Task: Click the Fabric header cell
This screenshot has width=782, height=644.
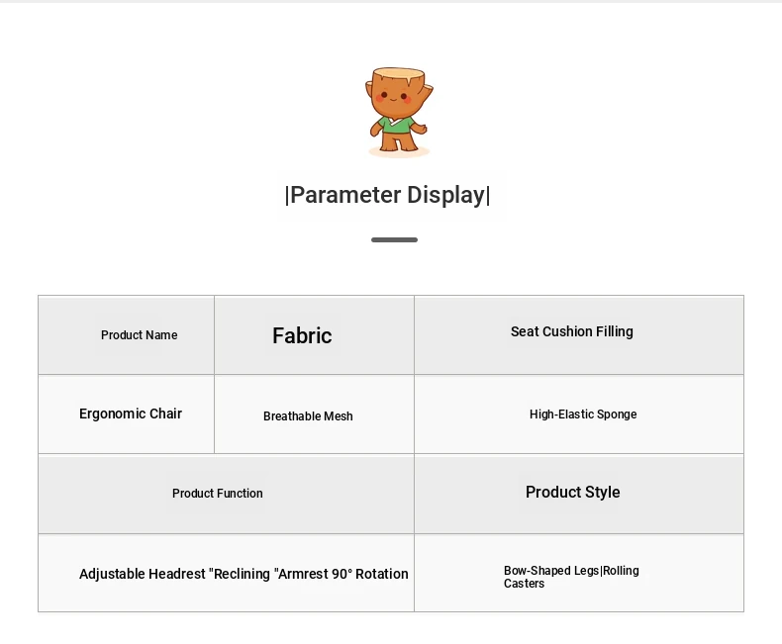Action: 314,335
